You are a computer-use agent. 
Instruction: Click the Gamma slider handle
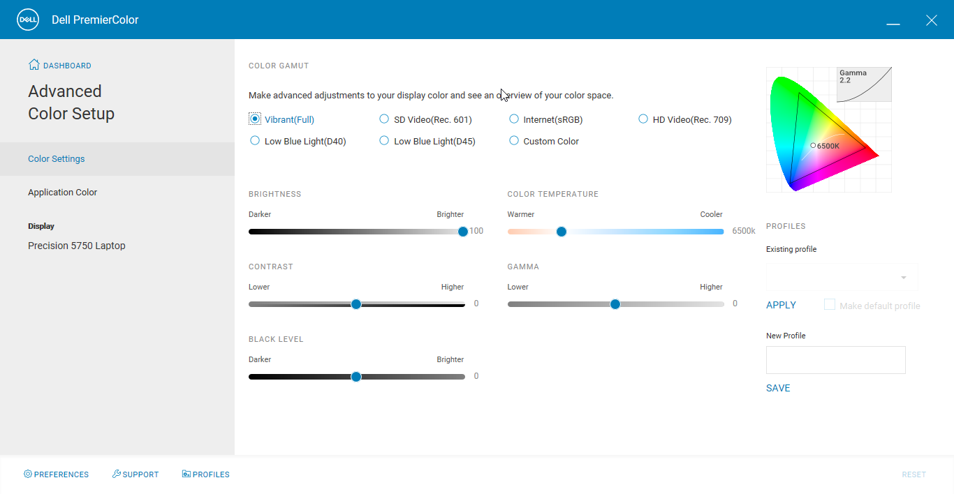pos(615,304)
